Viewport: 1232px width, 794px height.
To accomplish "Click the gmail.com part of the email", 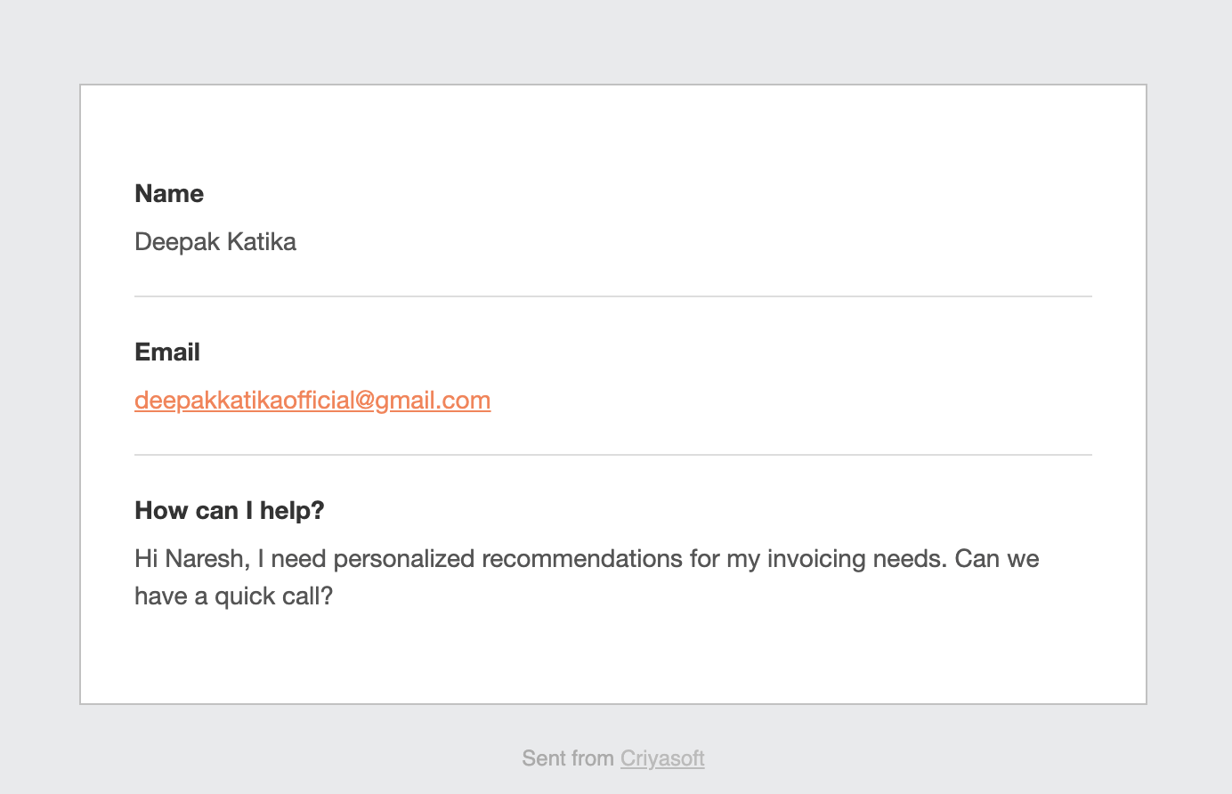I will point(433,401).
